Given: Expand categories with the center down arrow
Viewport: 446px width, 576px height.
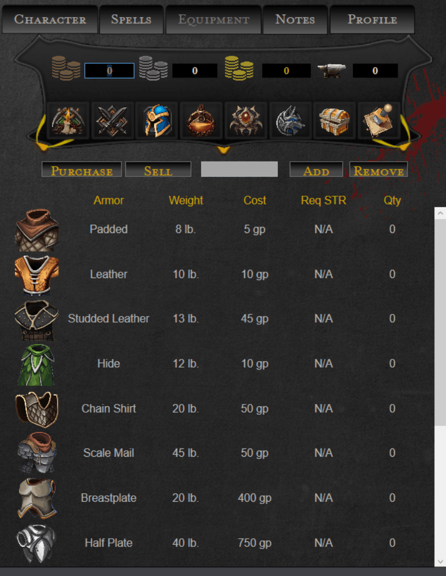Looking at the screenshot, I should [x=223, y=150].
